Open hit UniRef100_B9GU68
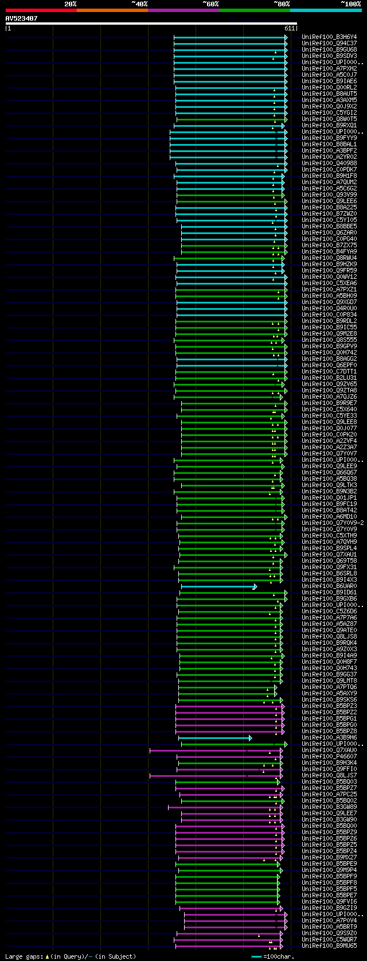 click(x=329, y=50)
